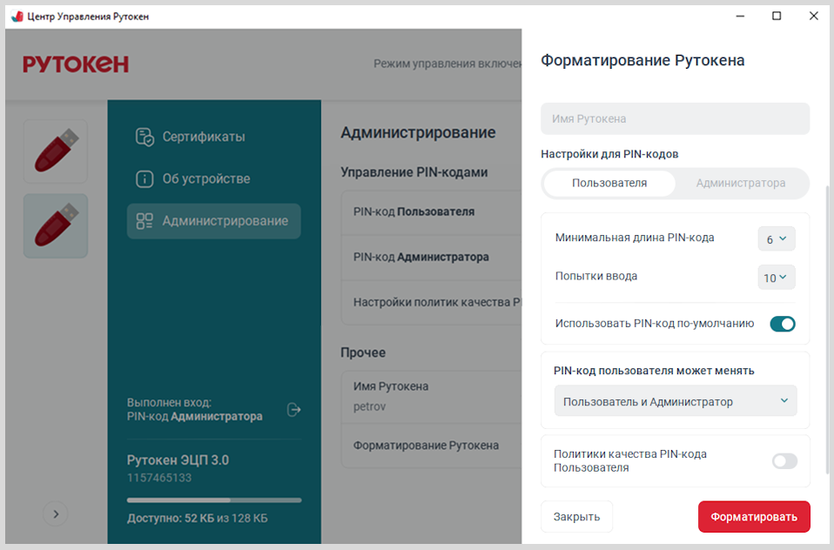Click the Сертификаты certificate icon

pos(145,137)
